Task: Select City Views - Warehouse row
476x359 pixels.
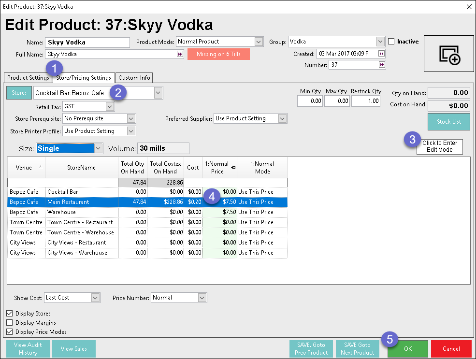Action: pos(147,253)
